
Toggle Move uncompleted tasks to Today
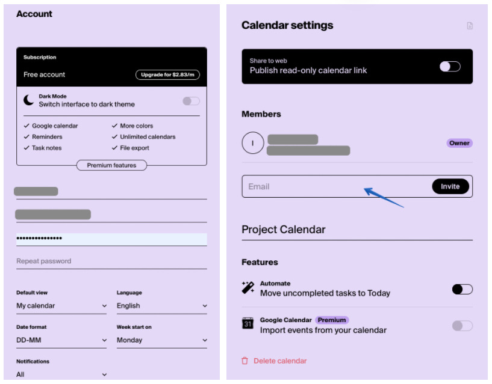tap(462, 290)
